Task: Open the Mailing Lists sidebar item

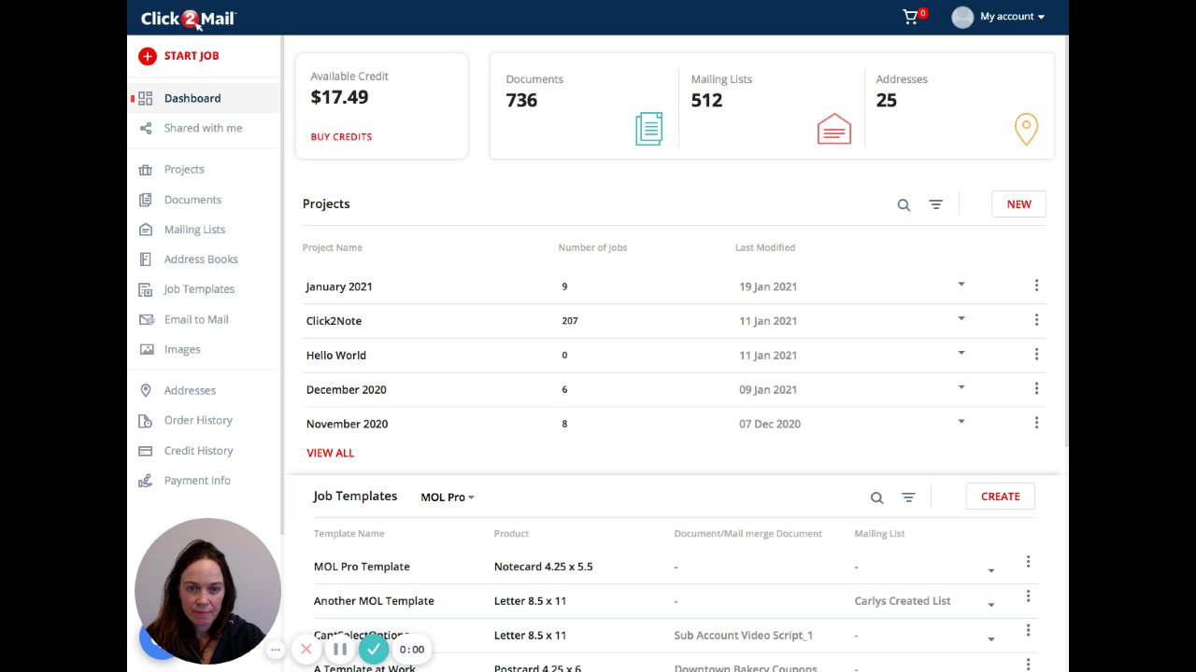Action: click(x=194, y=230)
